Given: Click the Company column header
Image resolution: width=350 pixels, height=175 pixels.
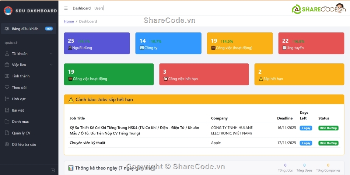Looking at the screenshot, I should pyautogui.click(x=220, y=118).
